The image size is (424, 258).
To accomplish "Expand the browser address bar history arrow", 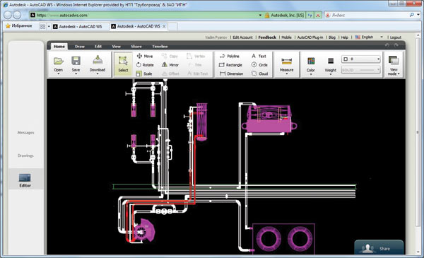I will pos(260,15).
